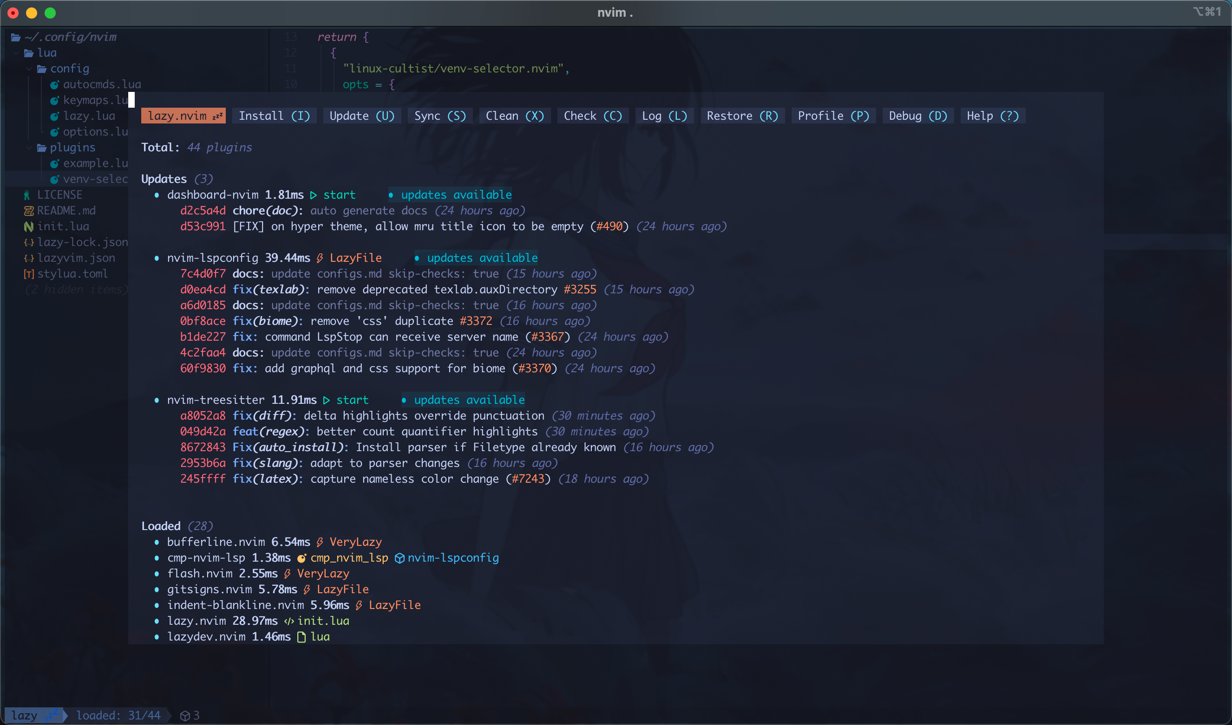The height and width of the screenshot is (725, 1232).
Task: Click the lazyvim.json braces icon
Action: (x=29, y=258)
